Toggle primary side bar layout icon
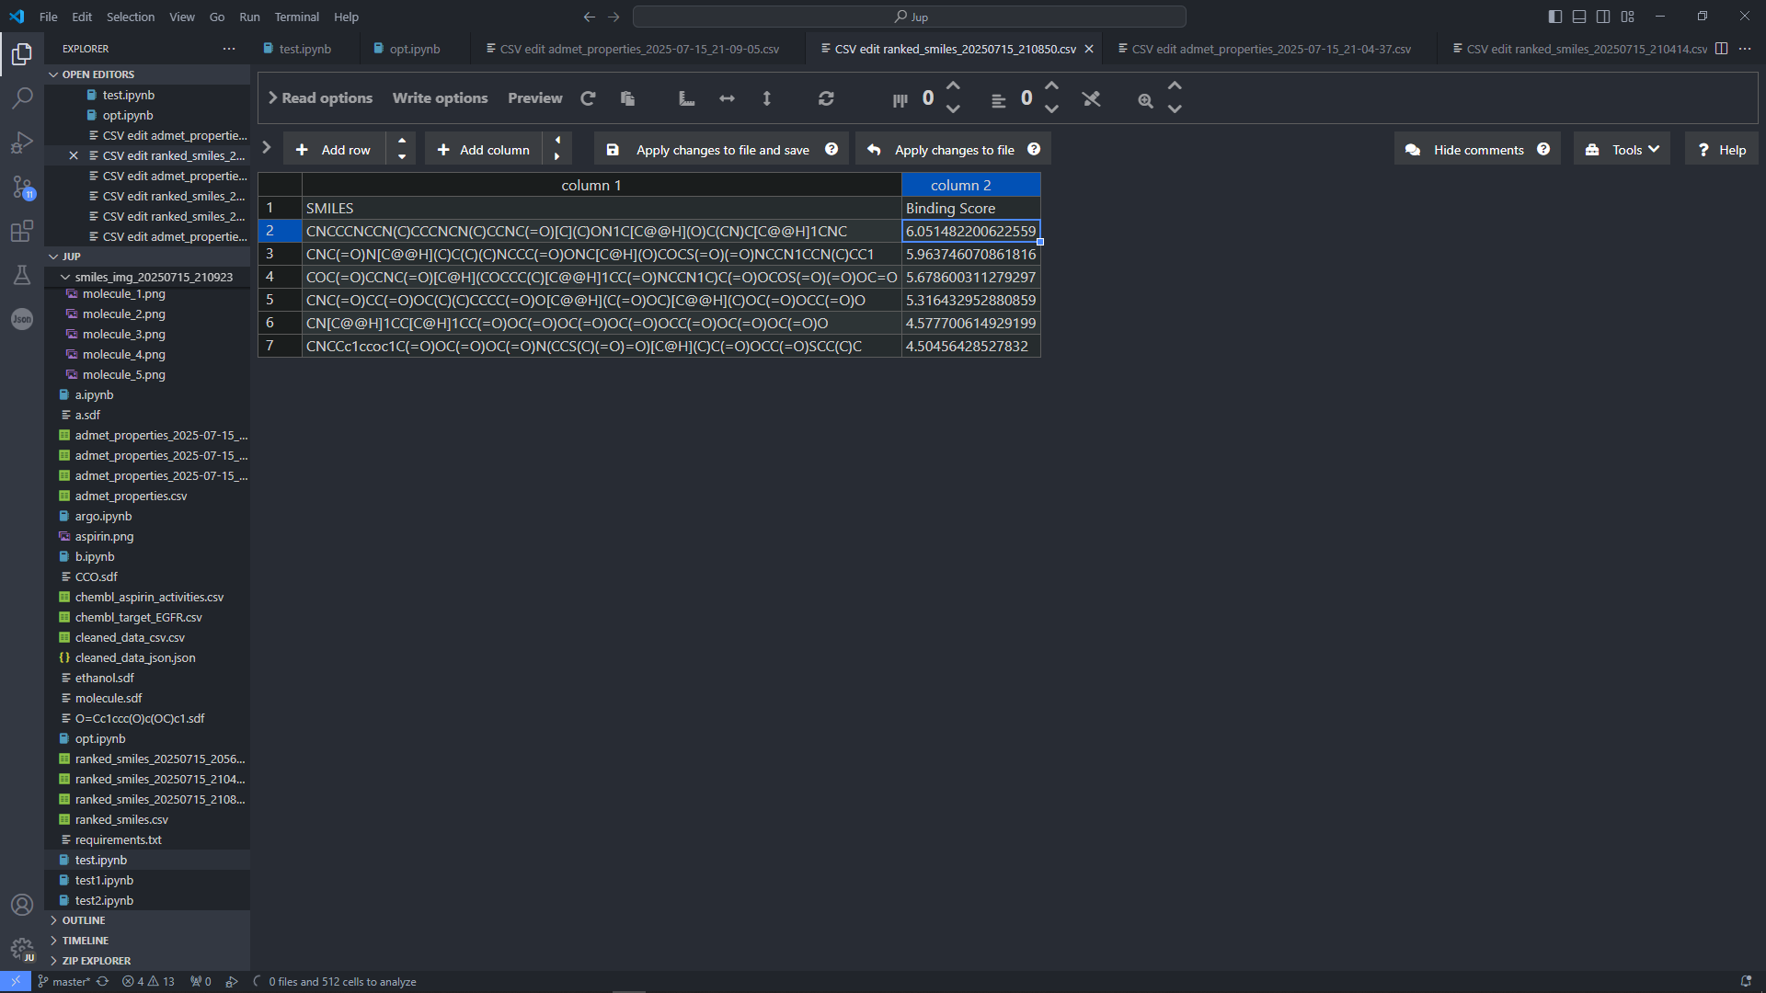 [1554, 17]
